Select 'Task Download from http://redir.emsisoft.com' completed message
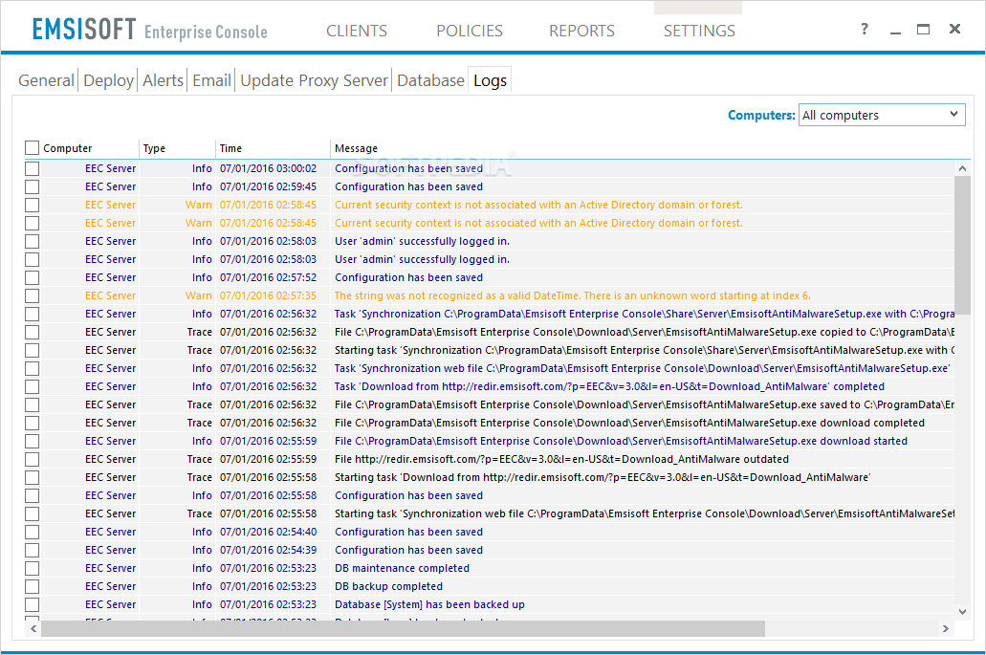 (609, 386)
